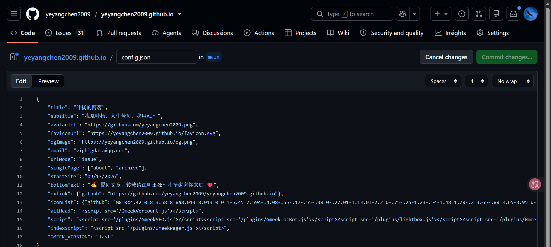This screenshot has height=247, width=551.
Task: Open the Copilot chat icon
Action: (403, 14)
